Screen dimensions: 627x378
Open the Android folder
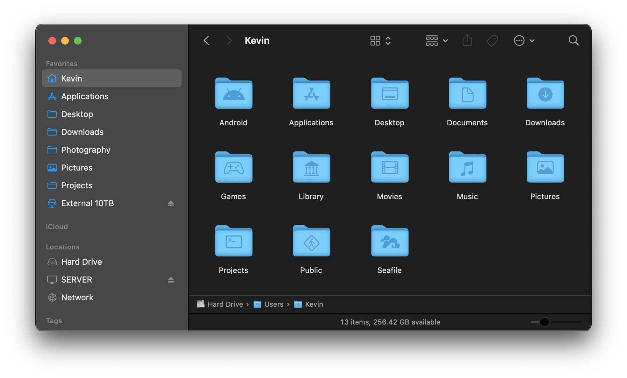pyautogui.click(x=234, y=94)
